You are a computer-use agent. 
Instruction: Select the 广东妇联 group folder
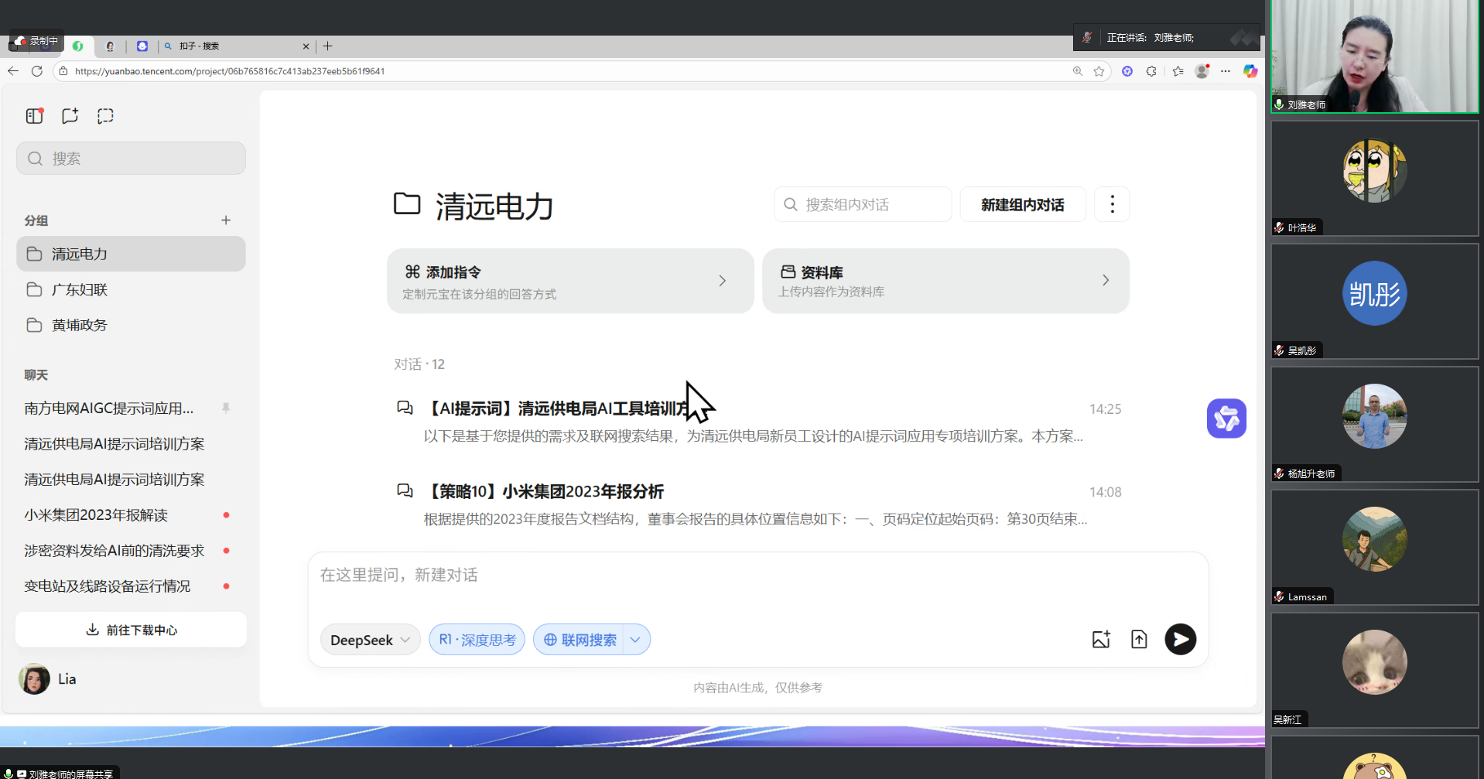(x=80, y=290)
